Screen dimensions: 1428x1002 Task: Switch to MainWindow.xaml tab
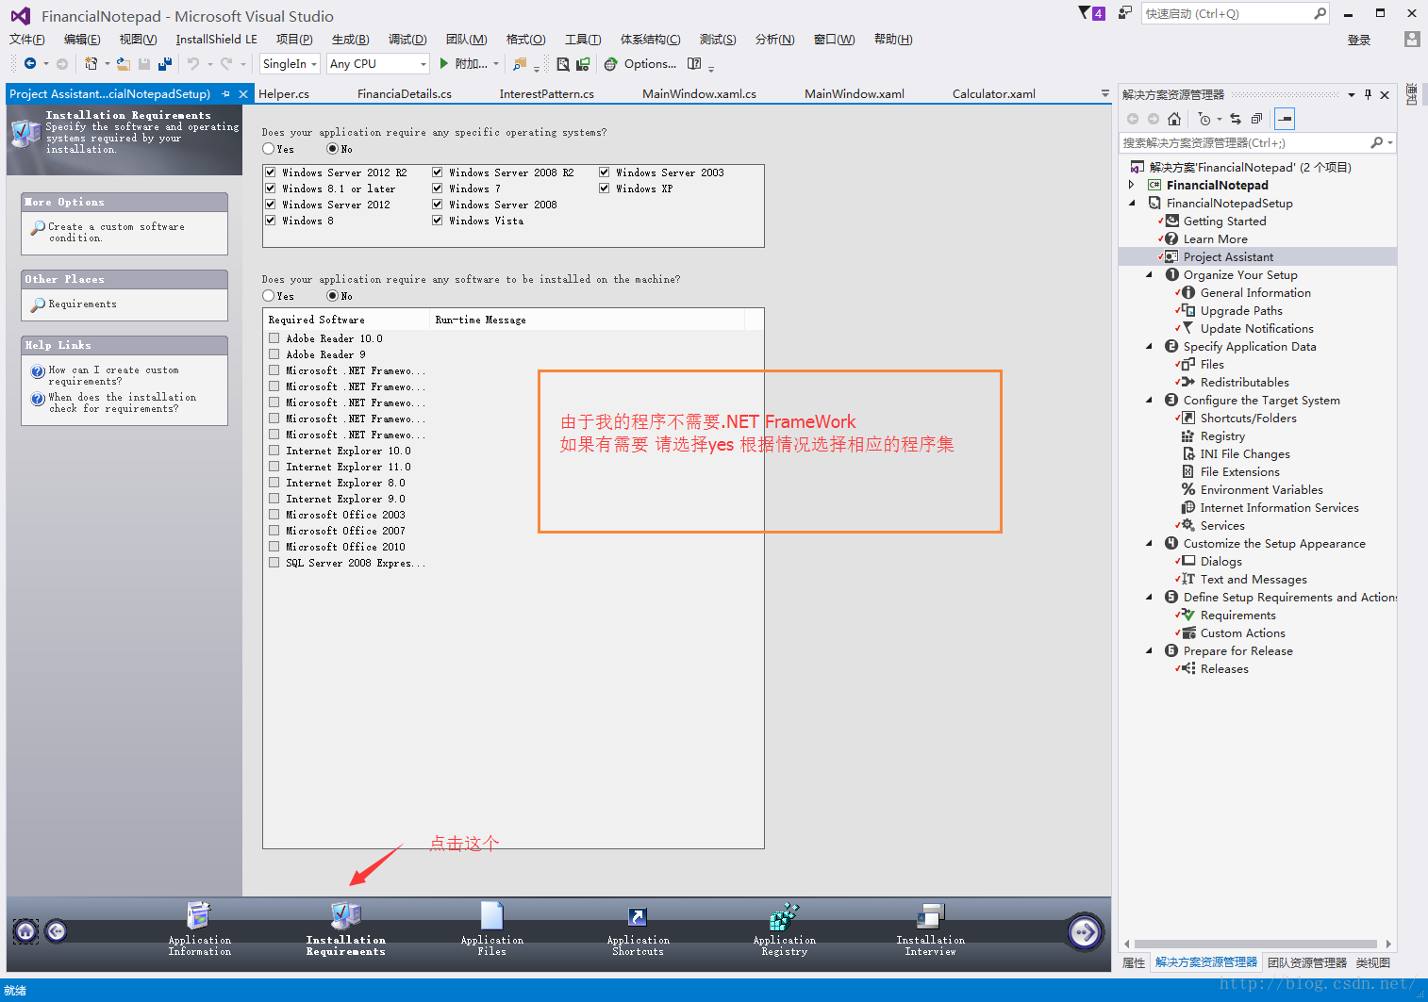pos(855,94)
